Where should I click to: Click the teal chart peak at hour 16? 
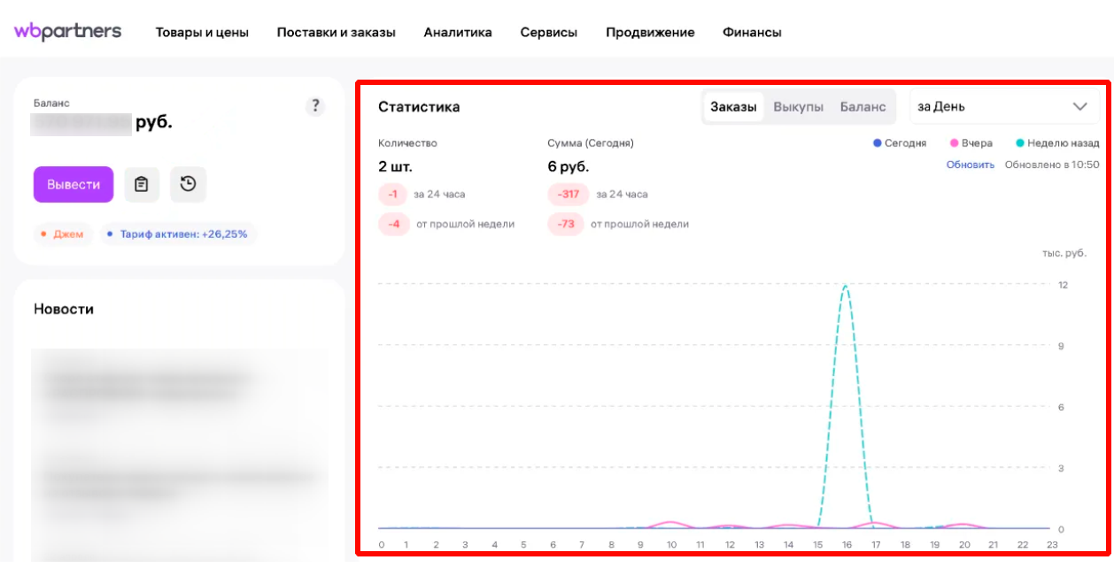pyautogui.click(x=847, y=287)
